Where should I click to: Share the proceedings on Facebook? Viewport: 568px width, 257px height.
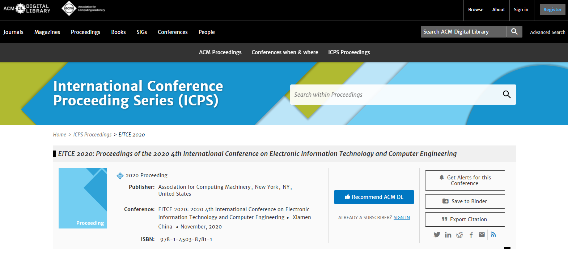pos(471,235)
